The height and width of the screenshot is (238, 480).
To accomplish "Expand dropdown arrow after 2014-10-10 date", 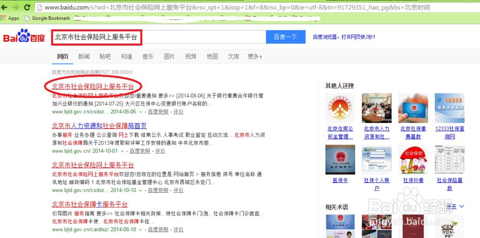I will (140, 190).
